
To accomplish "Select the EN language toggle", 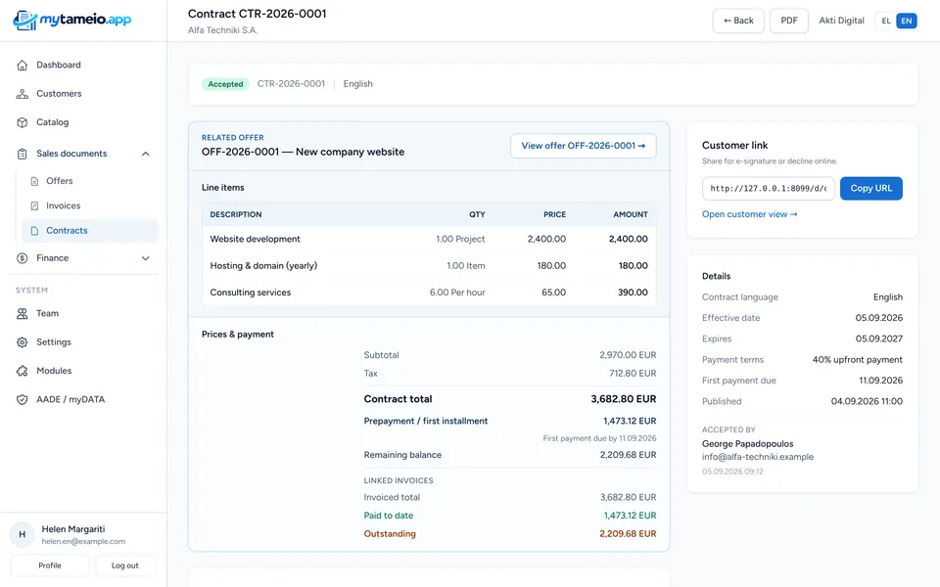I will (907, 21).
